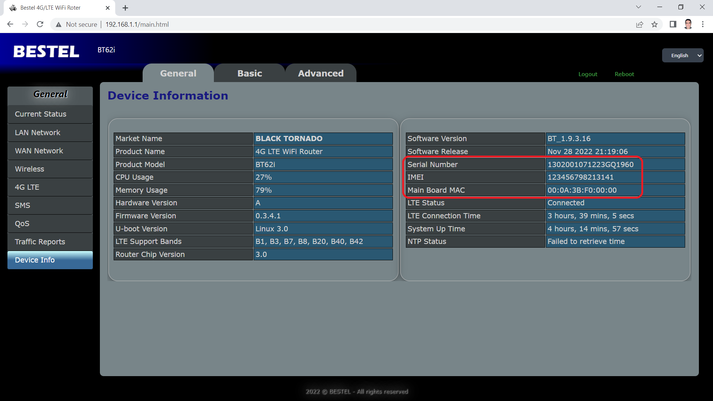Bookmark this page with star icon

point(654,25)
